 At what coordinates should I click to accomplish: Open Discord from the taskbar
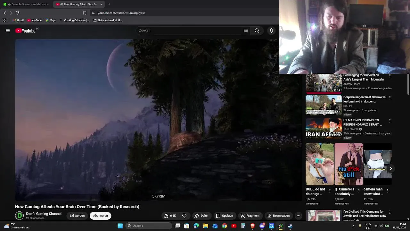click(262, 226)
